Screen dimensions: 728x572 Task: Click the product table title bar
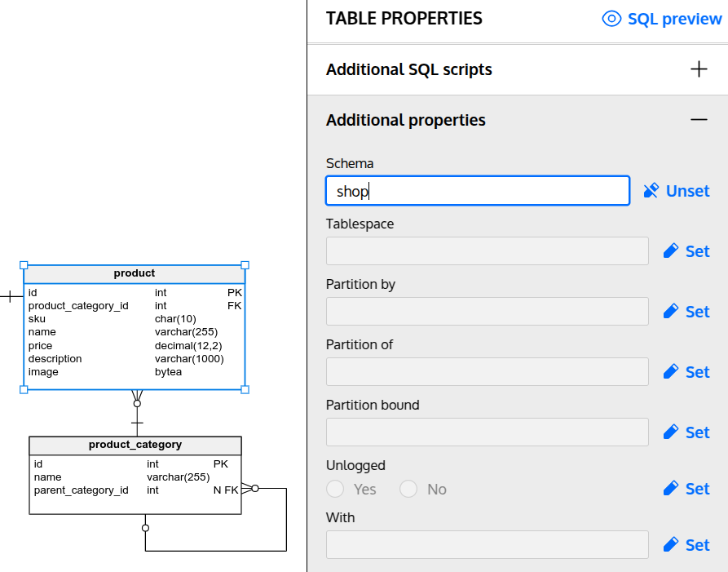(x=135, y=273)
